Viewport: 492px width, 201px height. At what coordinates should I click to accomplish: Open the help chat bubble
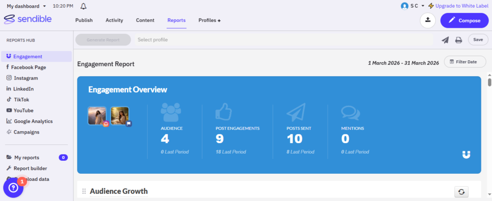pyautogui.click(x=13, y=188)
